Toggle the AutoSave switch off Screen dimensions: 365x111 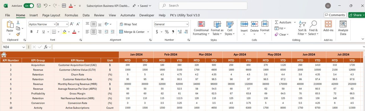click(x=29, y=6)
